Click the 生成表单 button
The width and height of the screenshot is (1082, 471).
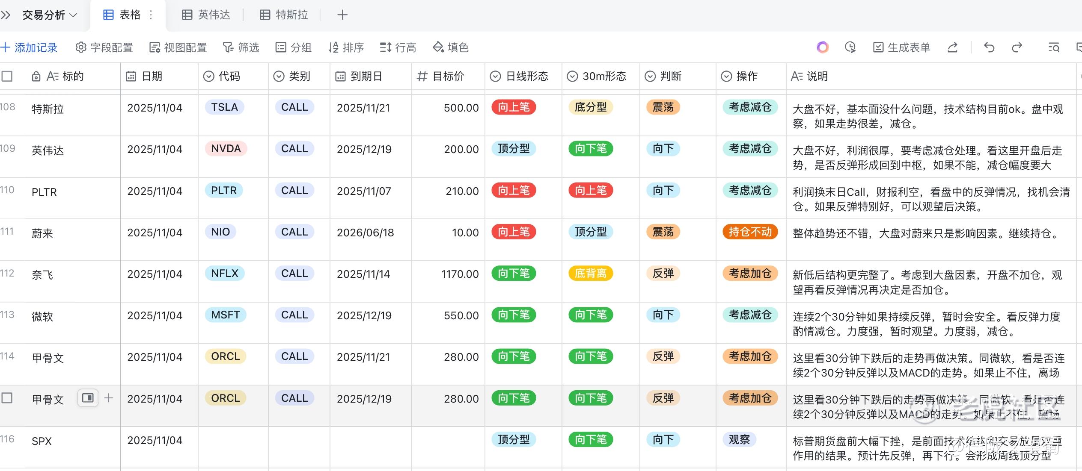[x=901, y=47]
